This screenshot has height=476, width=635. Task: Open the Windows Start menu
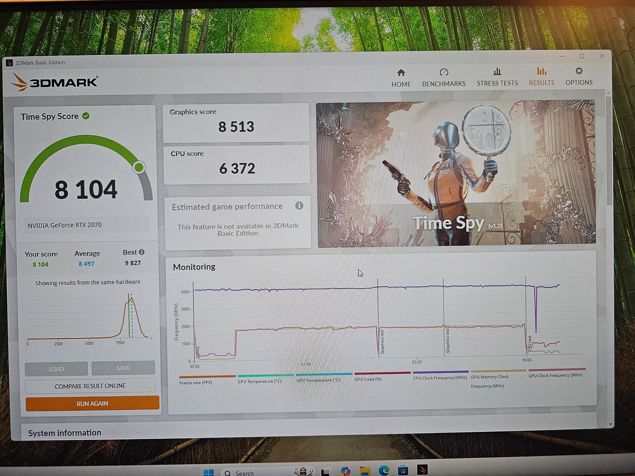pyautogui.click(x=208, y=473)
